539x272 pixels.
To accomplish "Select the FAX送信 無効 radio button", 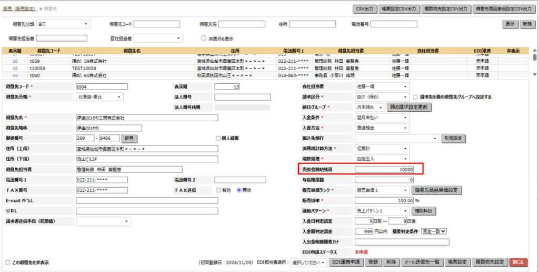I will (x=239, y=190).
